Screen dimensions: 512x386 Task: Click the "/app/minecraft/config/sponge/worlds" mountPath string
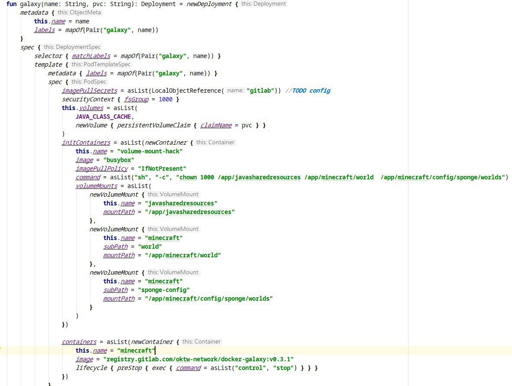pos(209,298)
